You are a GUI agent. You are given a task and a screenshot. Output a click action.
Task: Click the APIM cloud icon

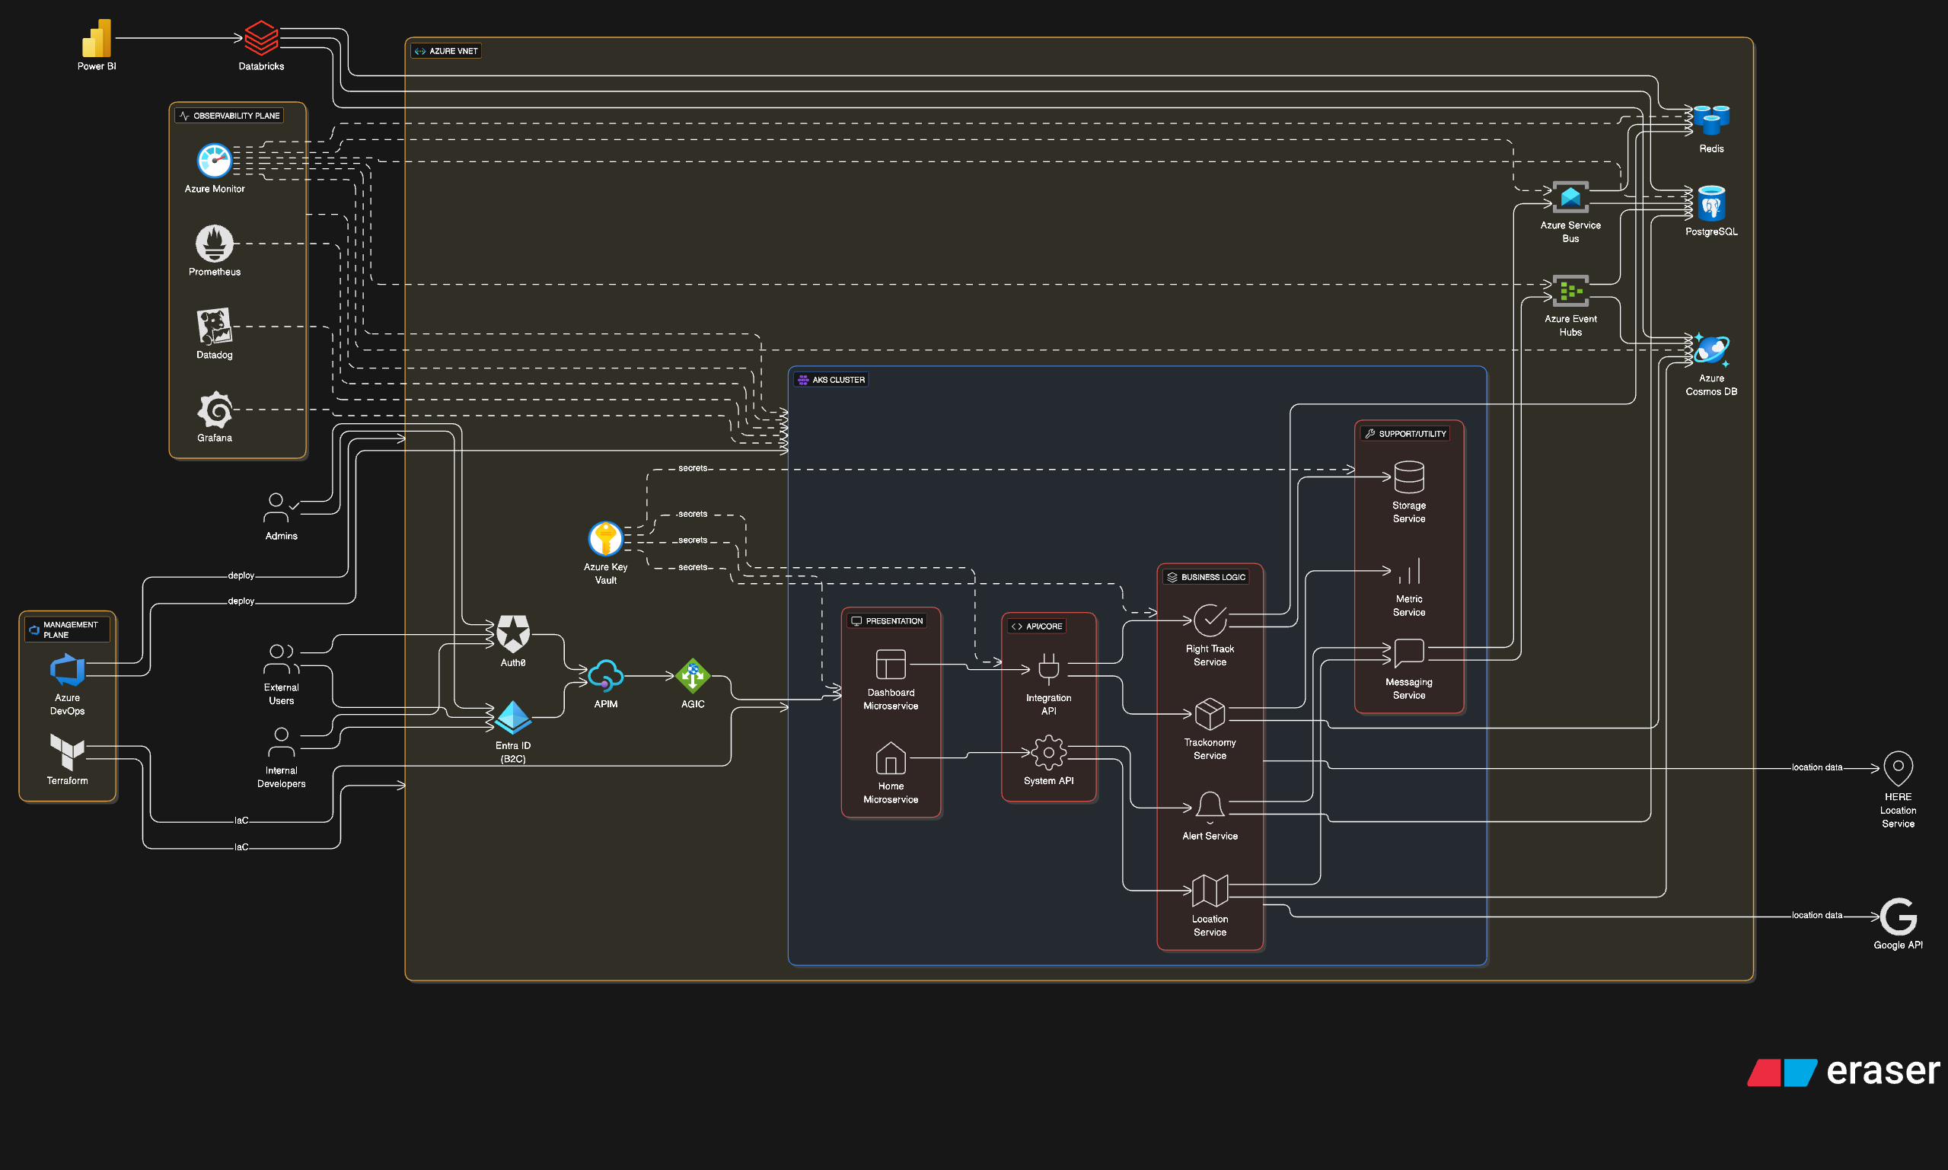coord(604,677)
